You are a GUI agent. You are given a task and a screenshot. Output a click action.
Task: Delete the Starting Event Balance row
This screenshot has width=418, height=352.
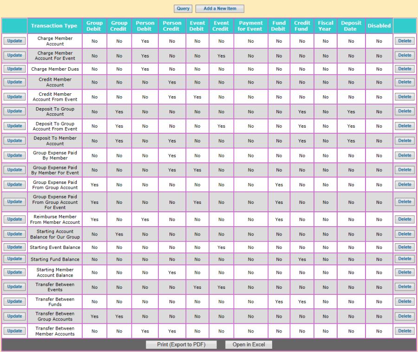coord(405,247)
